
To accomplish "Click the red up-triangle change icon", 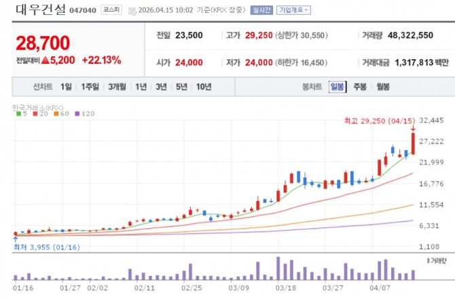I will coord(45,60).
